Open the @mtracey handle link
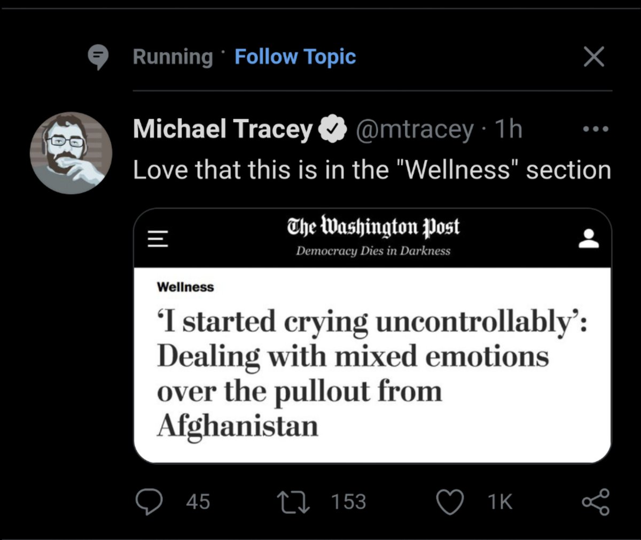Viewport: 641px width, 540px height. (415, 129)
